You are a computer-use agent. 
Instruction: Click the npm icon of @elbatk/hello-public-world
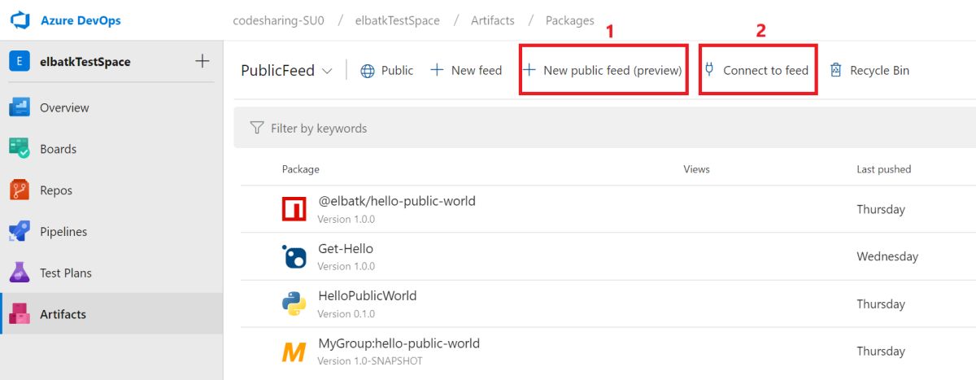294,209
